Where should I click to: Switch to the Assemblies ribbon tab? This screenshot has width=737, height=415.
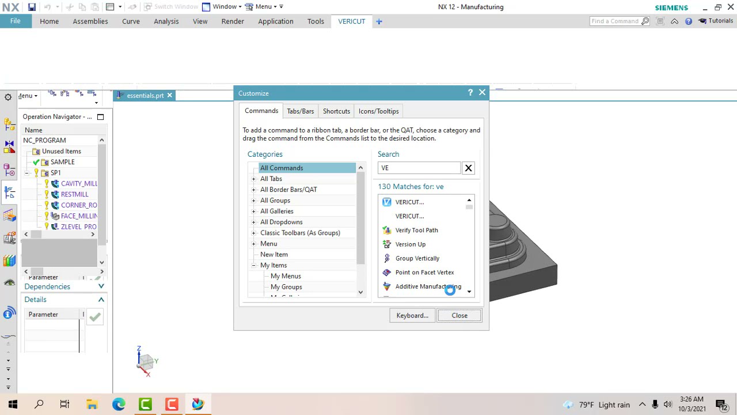tap(90, 21)
